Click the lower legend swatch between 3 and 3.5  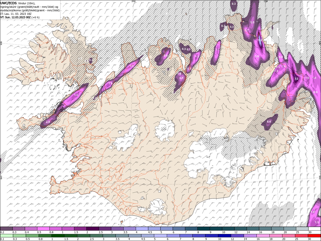click(x=109, y=236)
